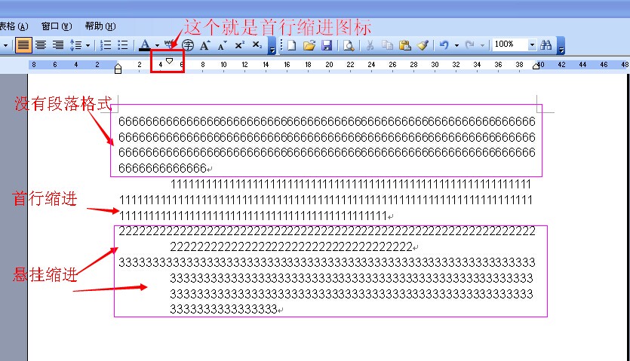The image size is (630, 361).
Task: Open the 帮助 (Help) menu
Action: click(100, 26)
